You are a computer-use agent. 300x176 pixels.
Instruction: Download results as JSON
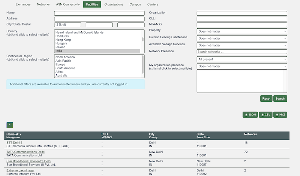[x=250, y=115]
